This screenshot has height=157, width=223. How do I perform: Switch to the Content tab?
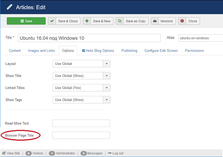[x=15, y=51]
